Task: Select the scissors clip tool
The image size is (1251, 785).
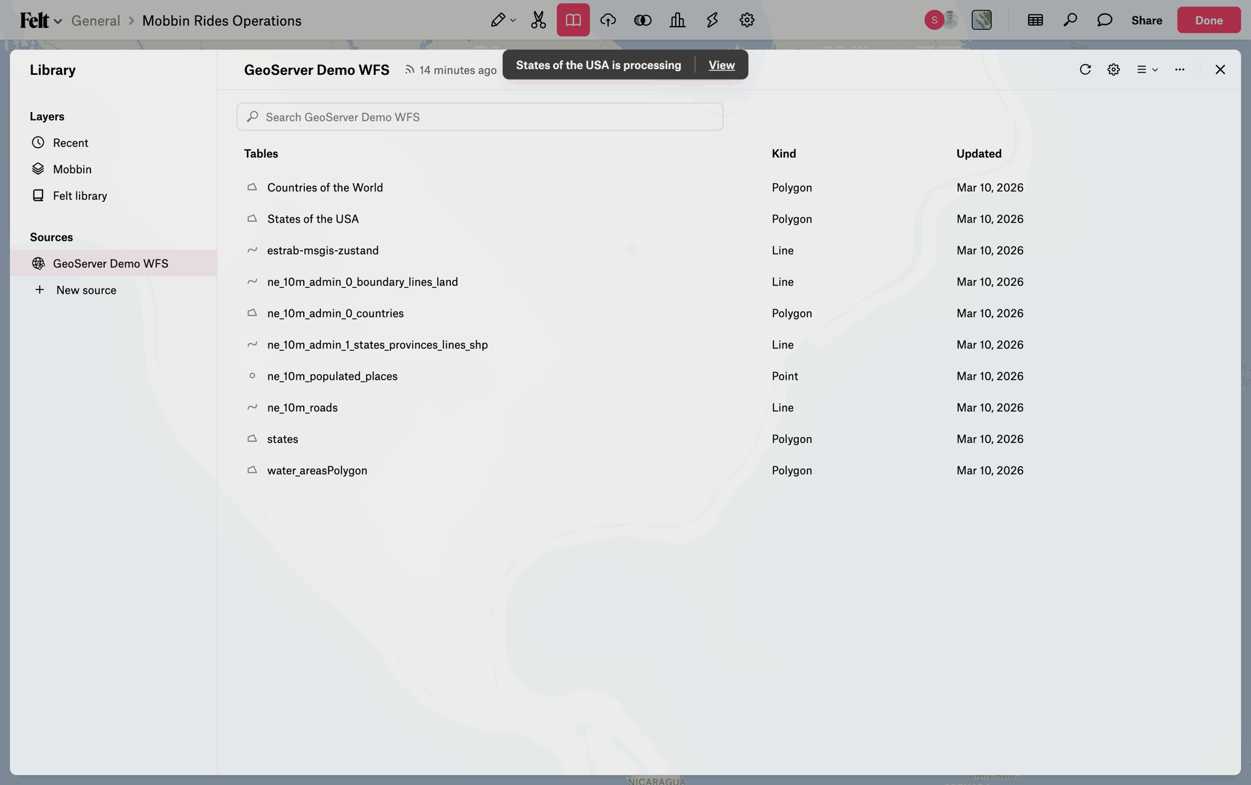Action: [538, 20]
